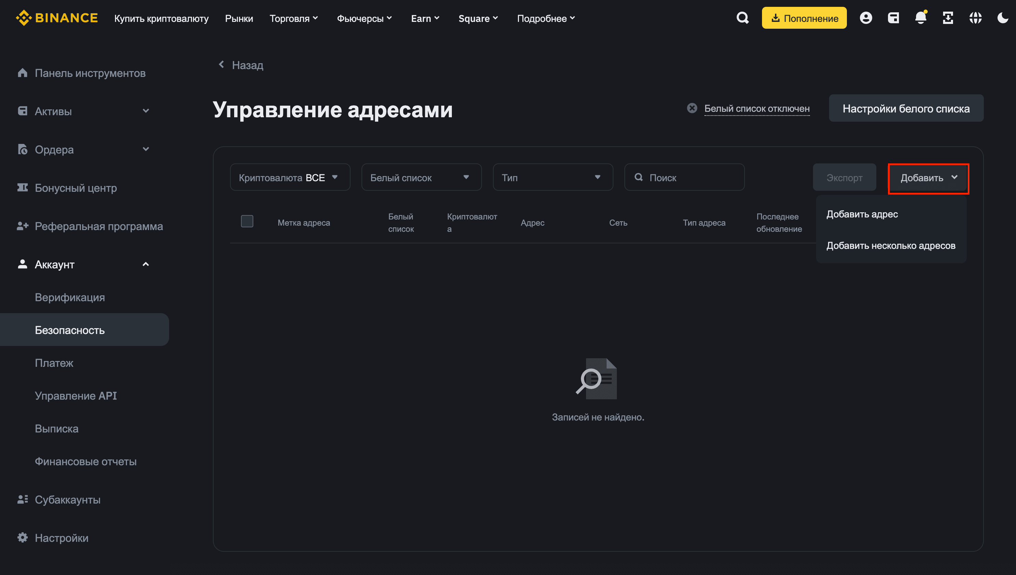Toggle dark mode moon icon
This screenshot has height=575, width=1016.
click(x=1003, y=18)
